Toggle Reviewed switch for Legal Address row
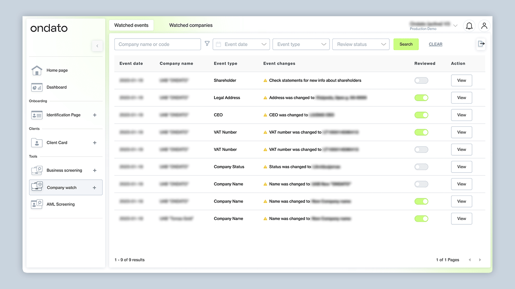 point(421,98)
